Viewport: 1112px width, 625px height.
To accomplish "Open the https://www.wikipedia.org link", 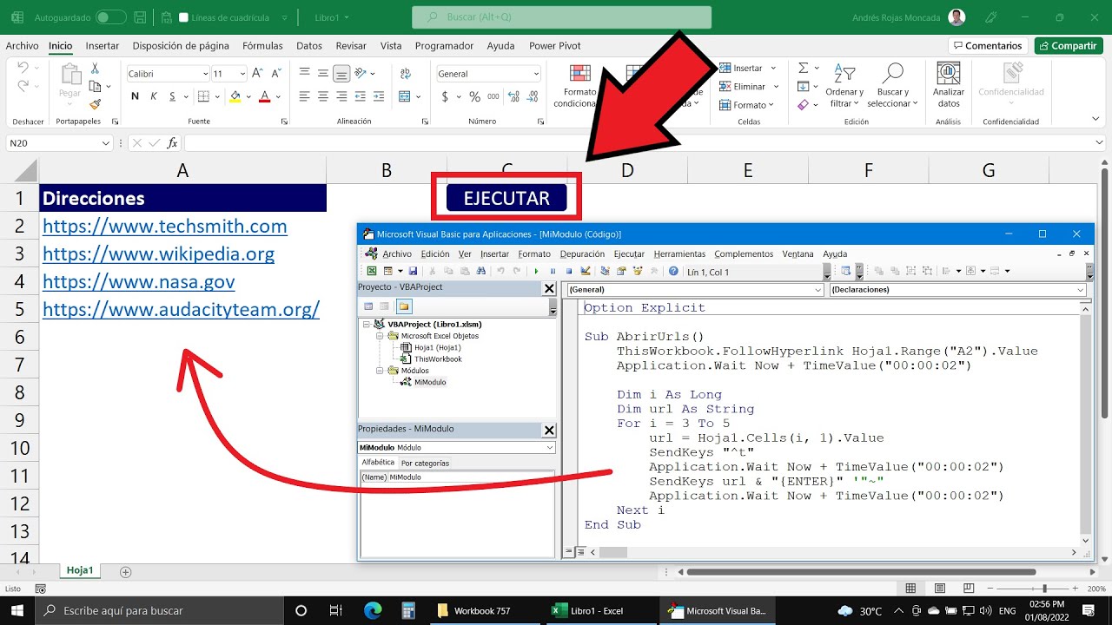I will coord(158,254).
